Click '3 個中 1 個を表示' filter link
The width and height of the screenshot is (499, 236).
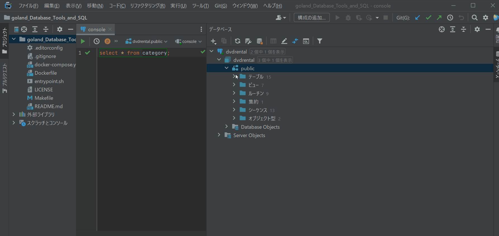(x=275, y=60)
